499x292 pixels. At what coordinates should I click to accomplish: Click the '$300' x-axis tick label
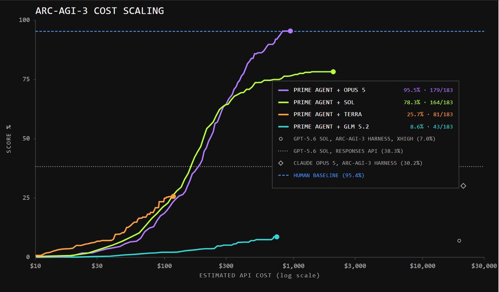[x=226, y=266]
